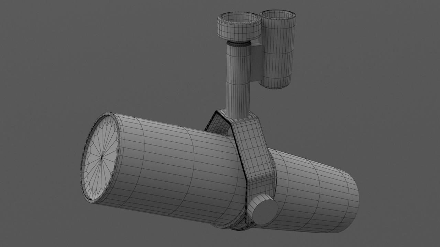Click the center vertex of the circular end cap
The image size is (440, 247).
click(102, 157)
